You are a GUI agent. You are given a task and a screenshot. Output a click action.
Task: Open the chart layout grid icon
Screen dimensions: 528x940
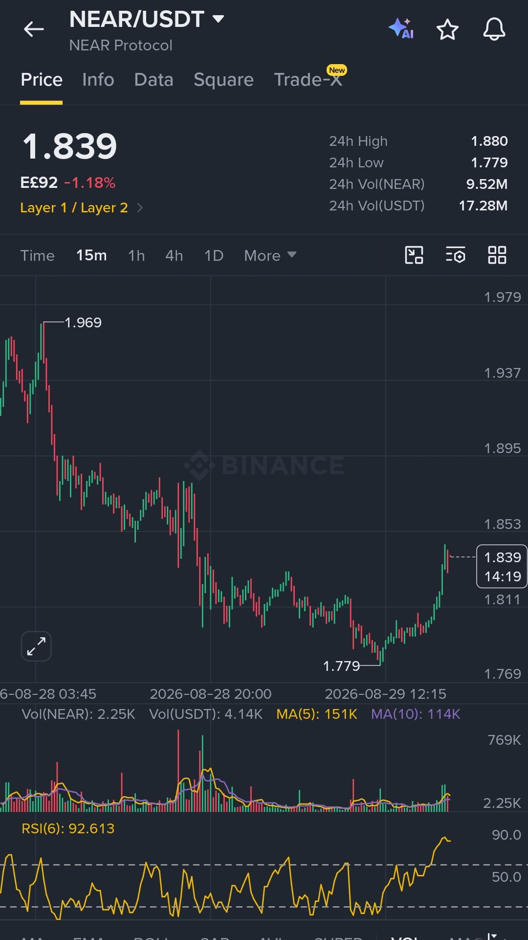[497, 255]
